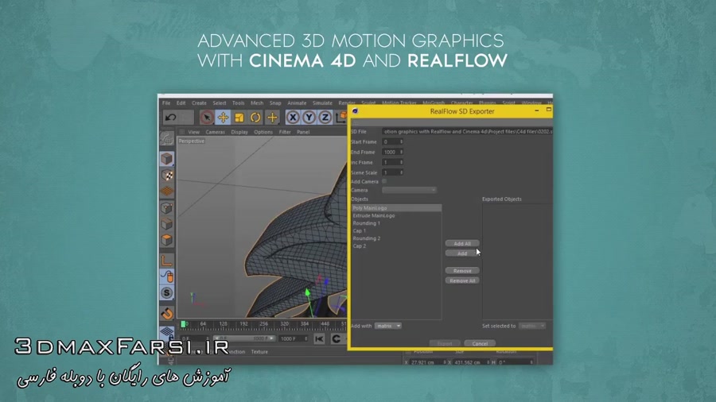
Task: Click the Inc Frame stepper arrows
Action: click(x=402, y=162)
